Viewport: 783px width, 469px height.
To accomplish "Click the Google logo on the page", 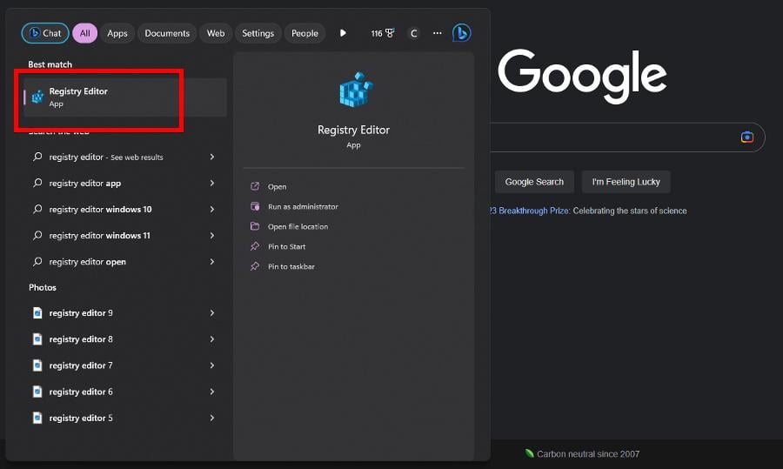I will (x=582, y=75).
